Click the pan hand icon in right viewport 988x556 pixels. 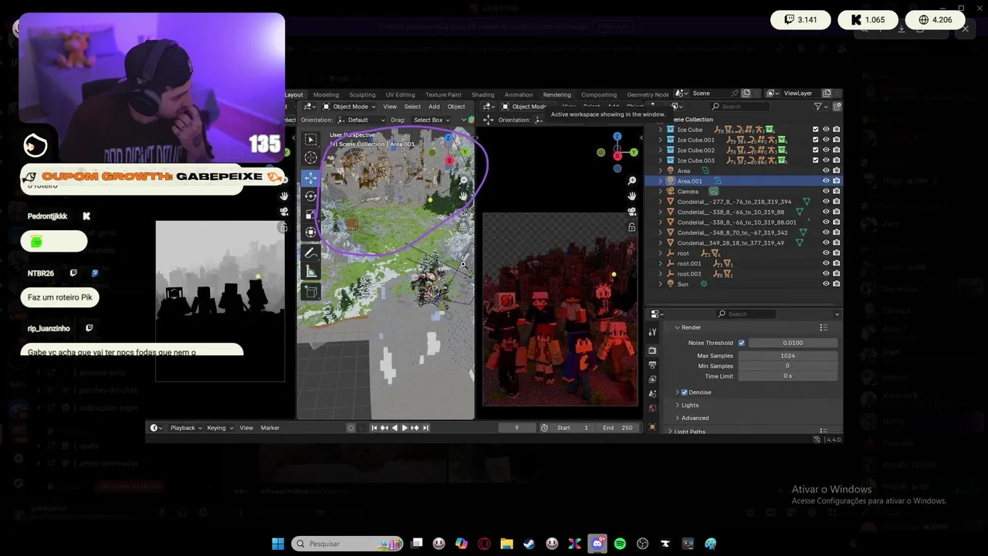(x=632, y=196)
